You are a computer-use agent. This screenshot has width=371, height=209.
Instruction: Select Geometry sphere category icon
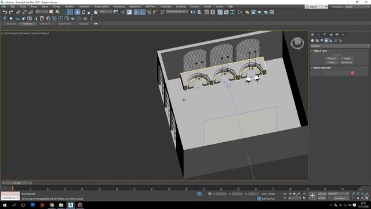[312, 41]
